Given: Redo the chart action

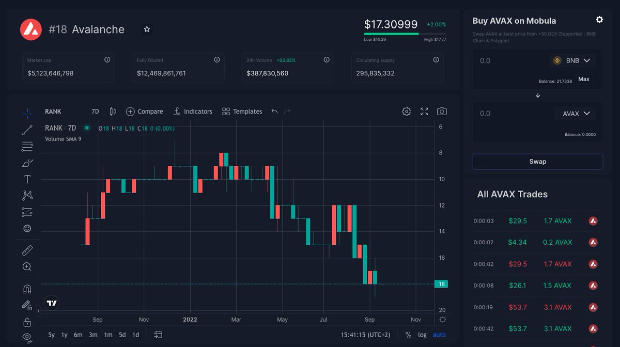Looking at the screenshot, I should (x=287, y=112).
